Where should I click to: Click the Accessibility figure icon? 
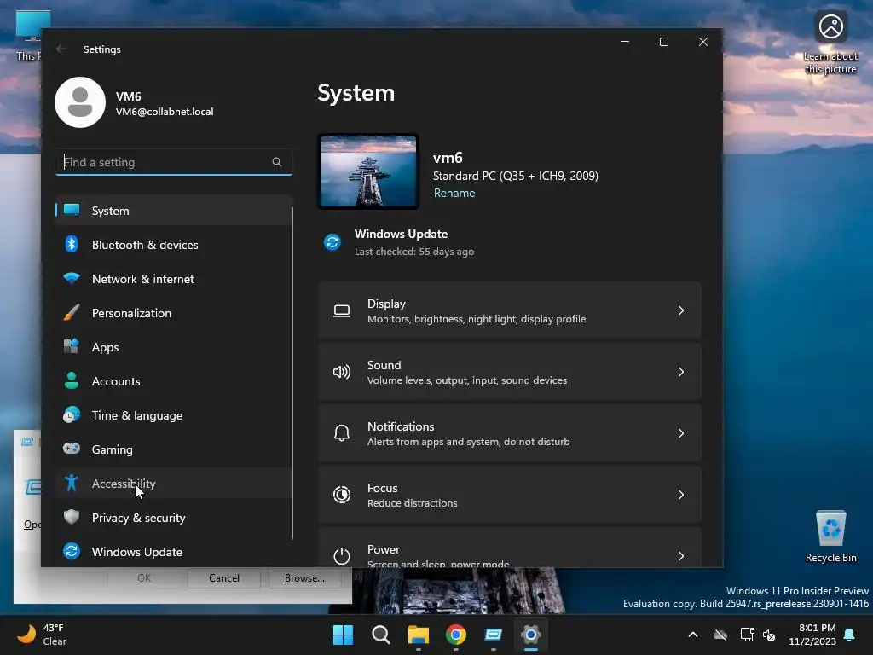click(72, 483)
